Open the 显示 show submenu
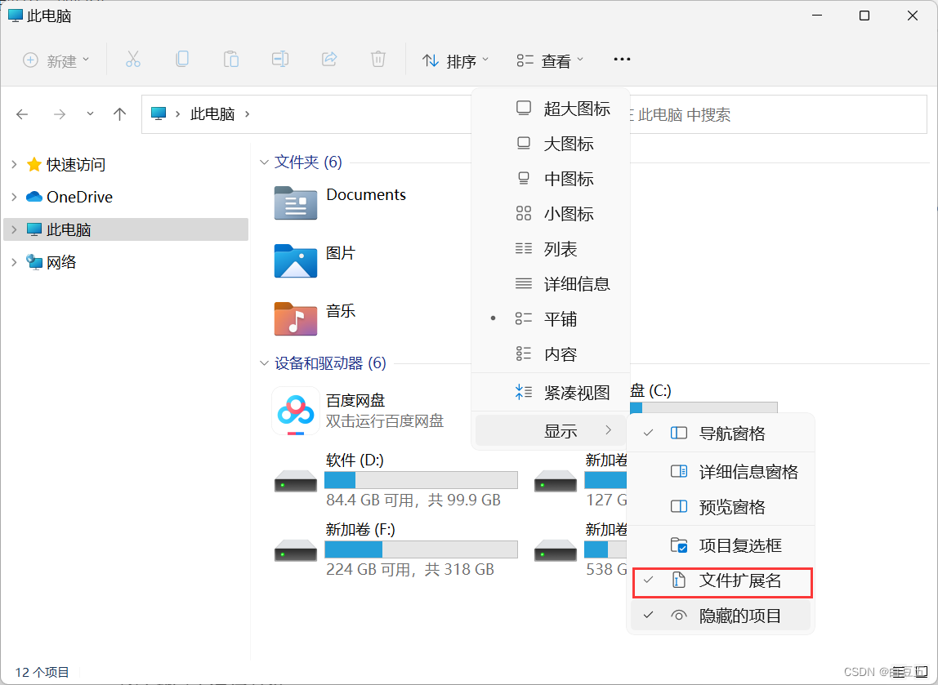The width and height of the screenshot is (938, 685). tap(551, 430)
